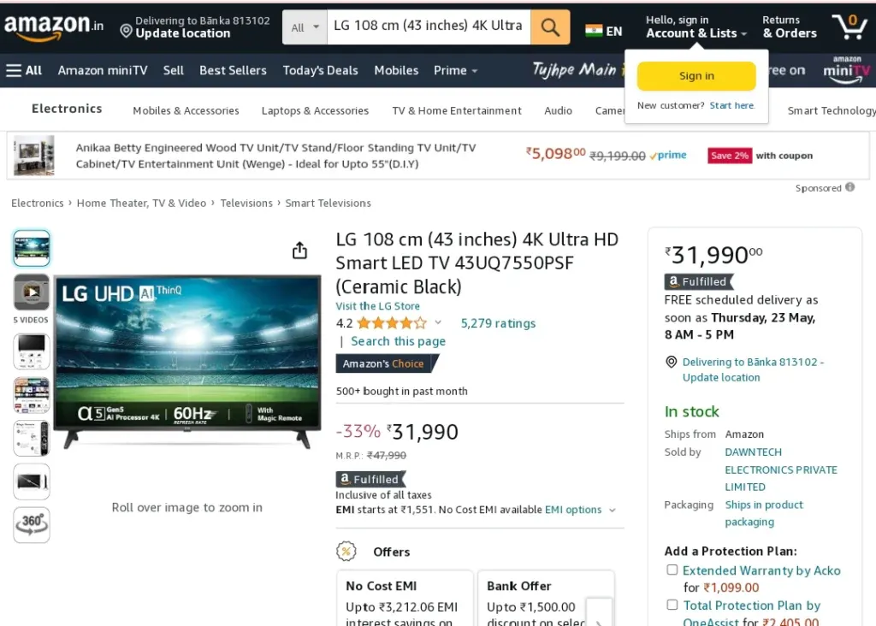Click Search this page link

tap(399, 341)
